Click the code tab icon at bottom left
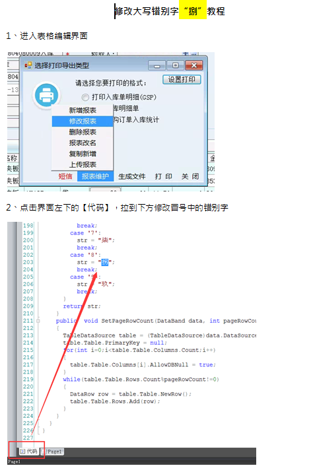 tap(22, 452)
